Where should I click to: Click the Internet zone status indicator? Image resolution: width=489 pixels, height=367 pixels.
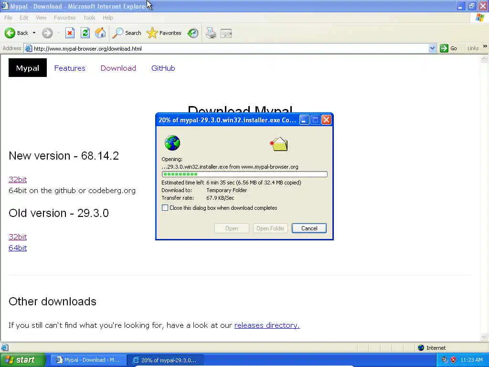(432, 348)
